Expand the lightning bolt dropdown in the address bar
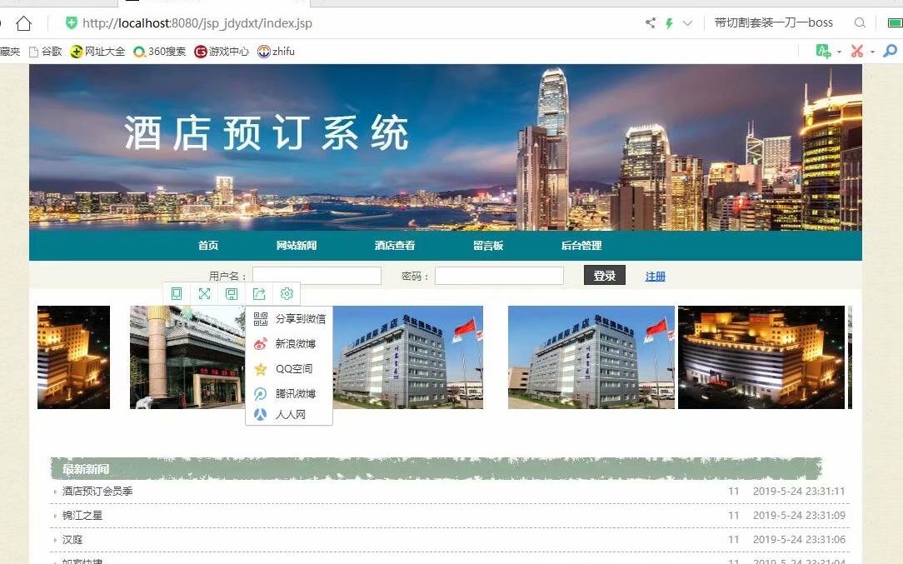The width and height of the screenshot is (903, 564). point(685,22)
